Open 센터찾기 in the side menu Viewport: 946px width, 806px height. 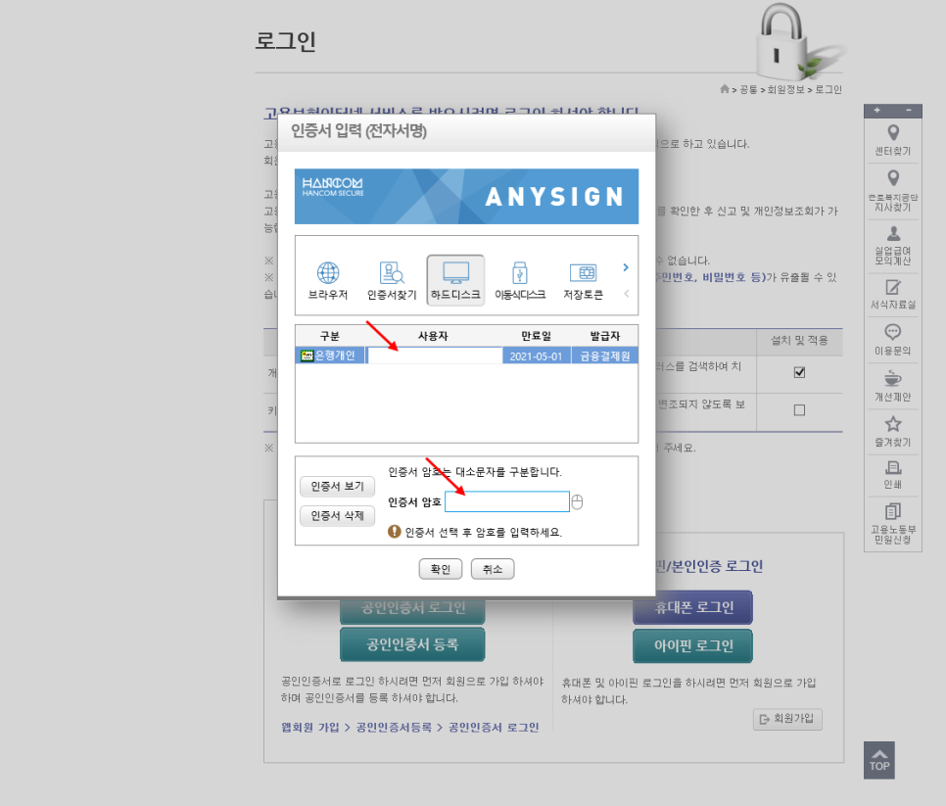[x=893, y=141]
